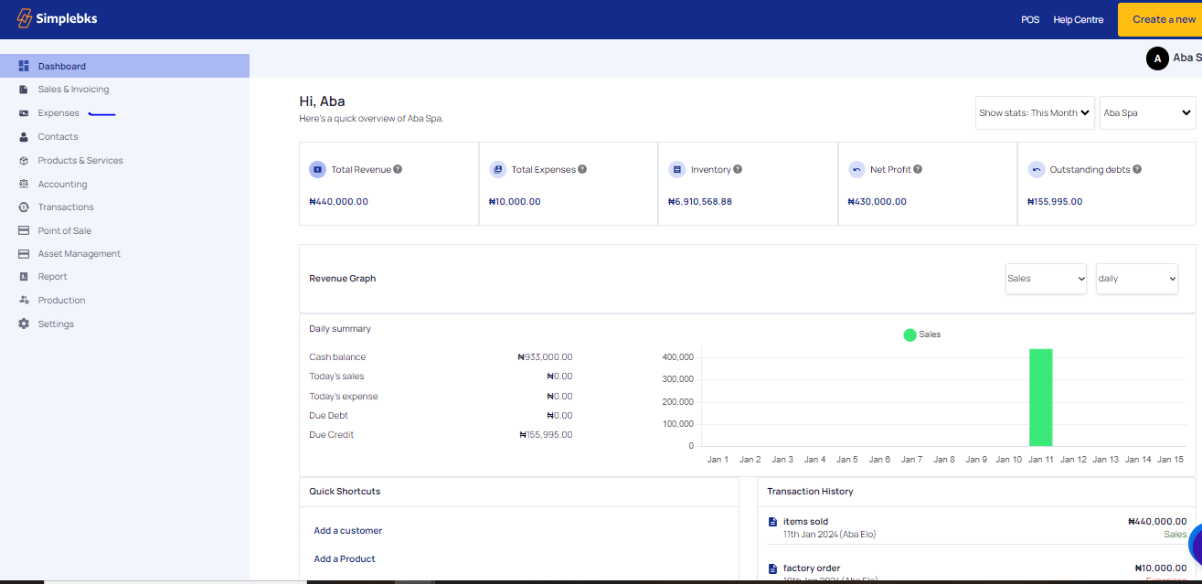This screenshot has width=1202, height=584.
Task: Click the Add a customer shortcut
Action: coord(348,531)
